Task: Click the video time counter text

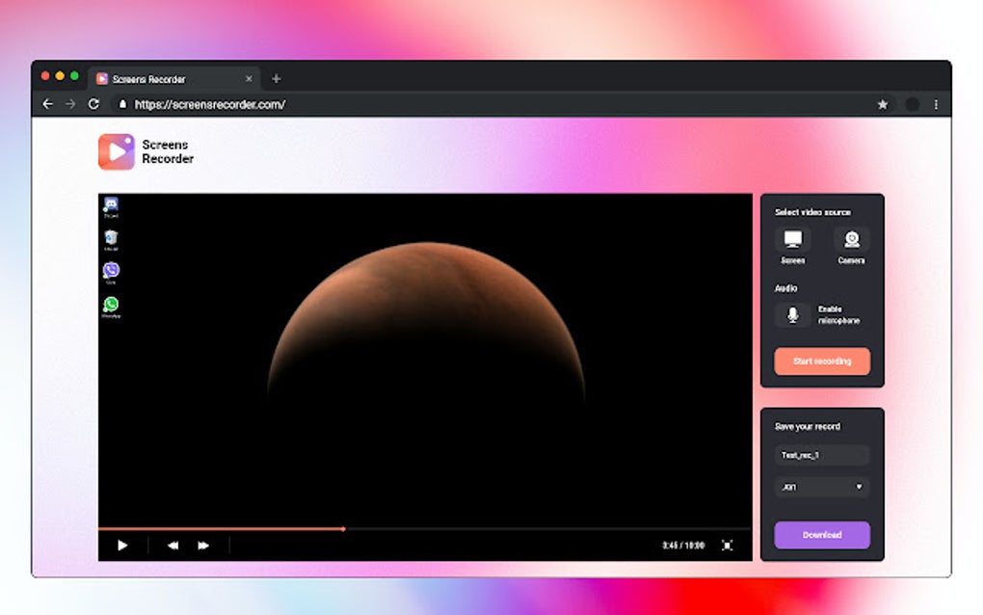Action: coord(682,546)
